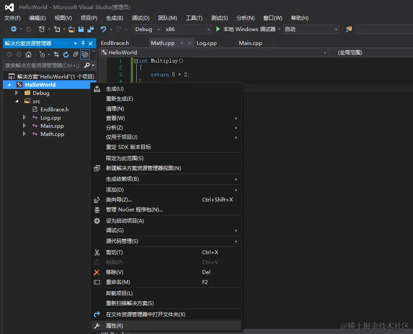Click the New Project toolbar icon

click(42, 29)
